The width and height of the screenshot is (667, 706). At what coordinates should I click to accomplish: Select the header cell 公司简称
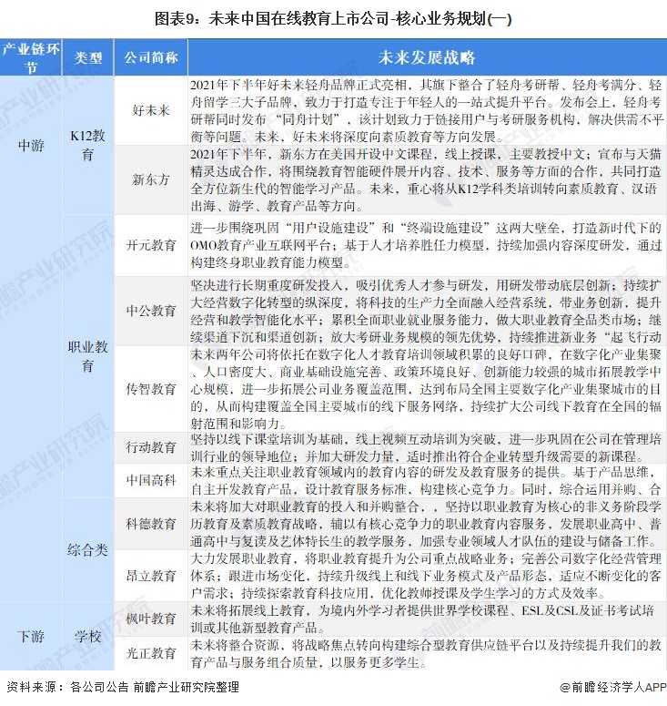[x=151, y=57]
